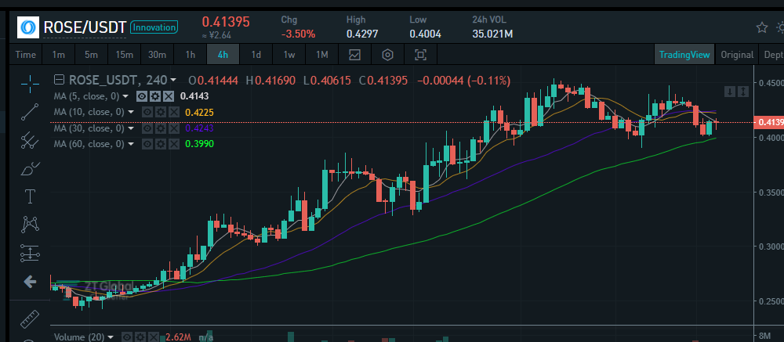Image resolution: width=784 pixels, height=342 pixels.
Task: Select the XABCD pattern tool
Action: point(30,225)
